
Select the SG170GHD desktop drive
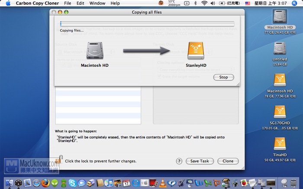click(x=280, y=112)
